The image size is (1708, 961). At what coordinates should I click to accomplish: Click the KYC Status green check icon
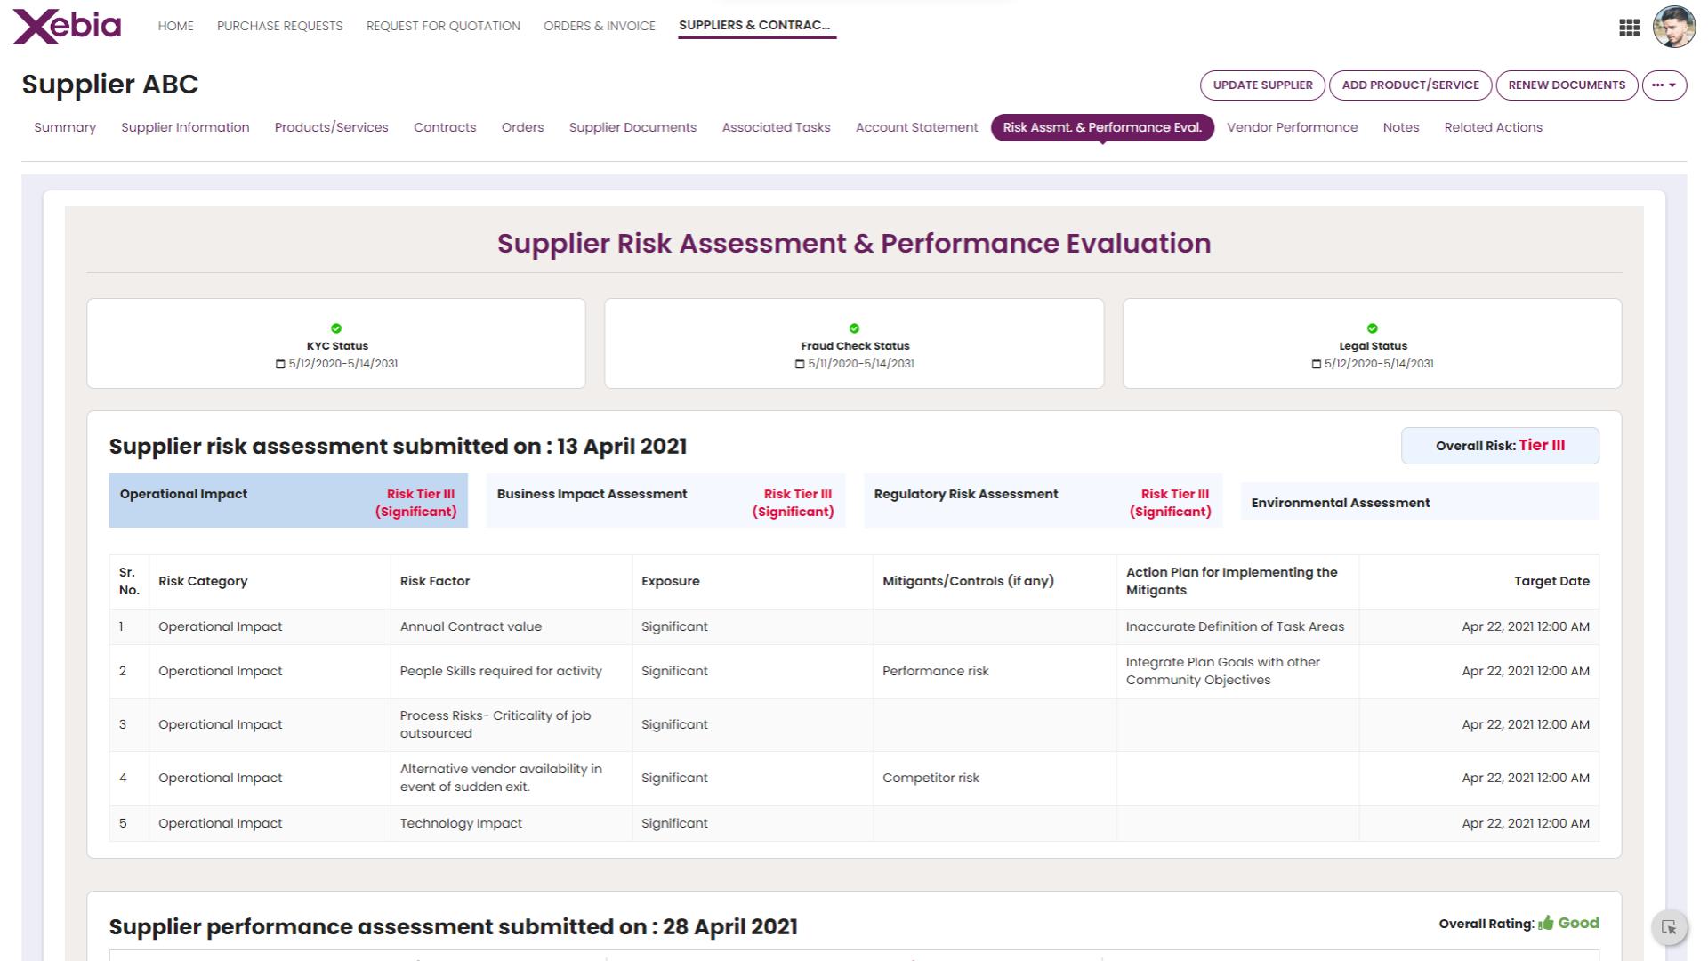tap(336, 328)
